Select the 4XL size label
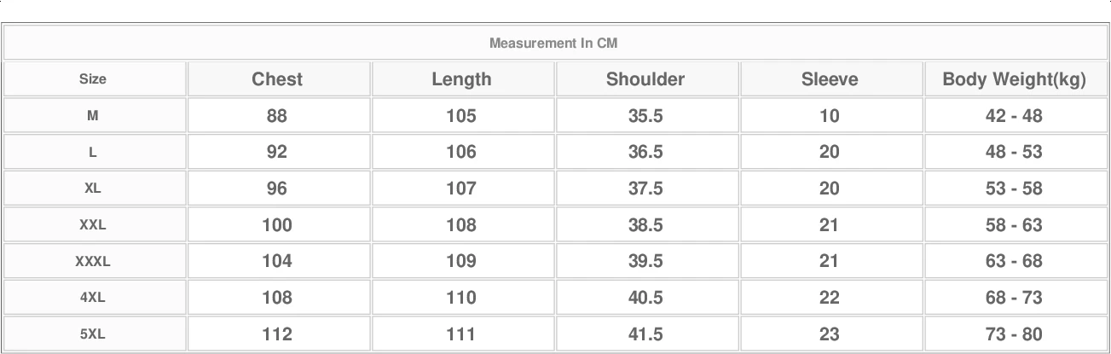 point(93,299)
